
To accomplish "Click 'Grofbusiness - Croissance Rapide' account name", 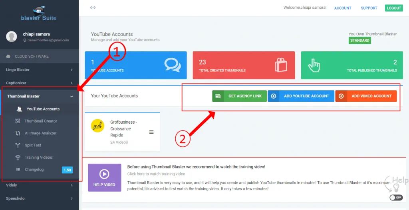I will tap(124, 128).
